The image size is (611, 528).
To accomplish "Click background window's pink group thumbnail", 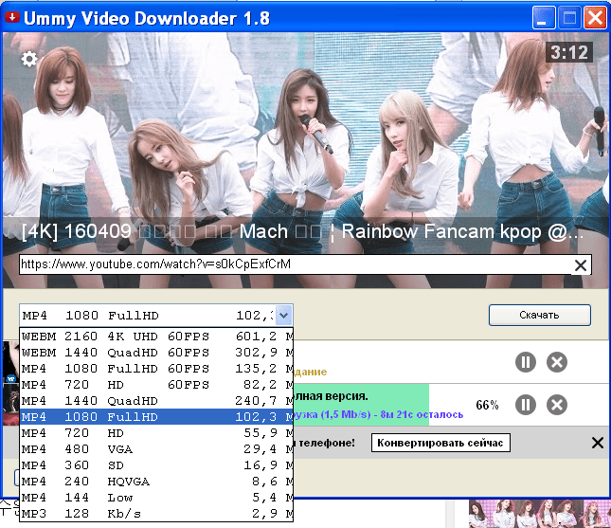I will pos(539,514).
